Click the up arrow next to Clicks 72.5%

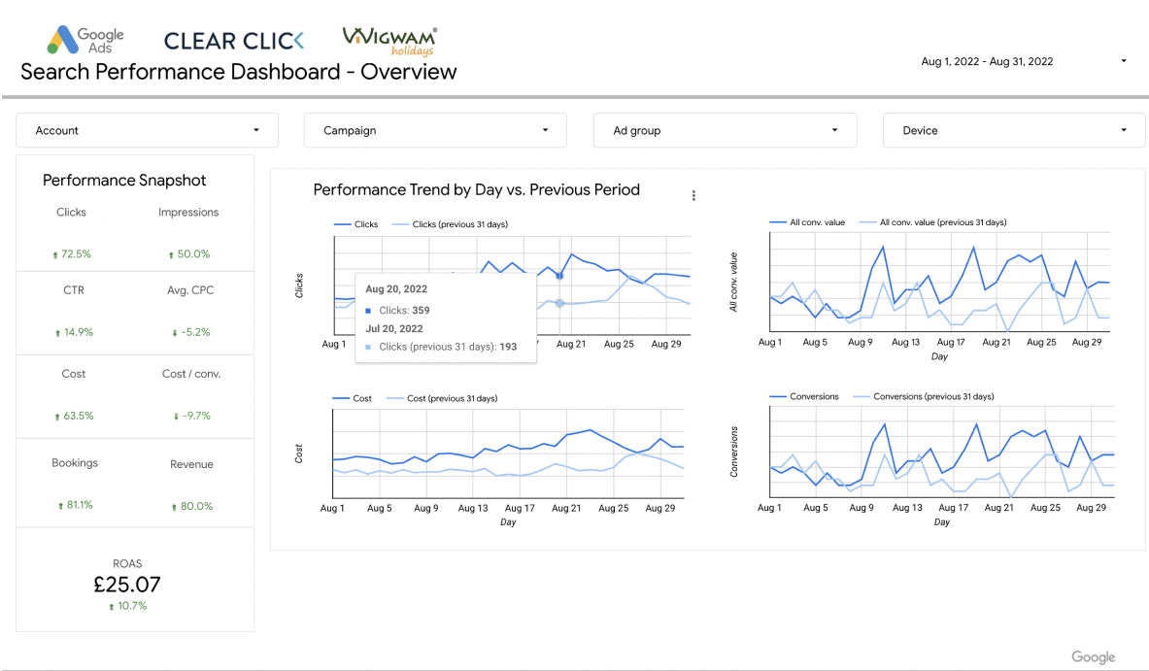coord(55,255)
